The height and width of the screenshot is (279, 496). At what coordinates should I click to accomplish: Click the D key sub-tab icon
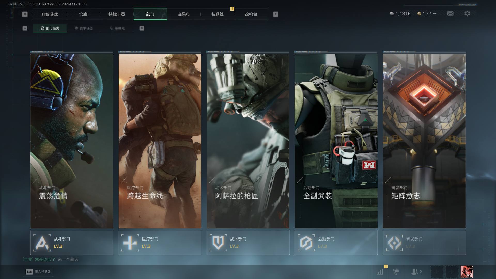[x=142, y=28]
